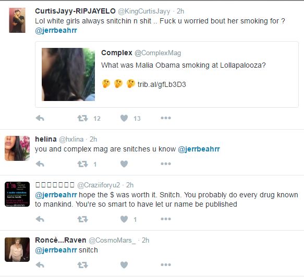
Task: Reply to helina's tweet
Action: coord(40,164)
